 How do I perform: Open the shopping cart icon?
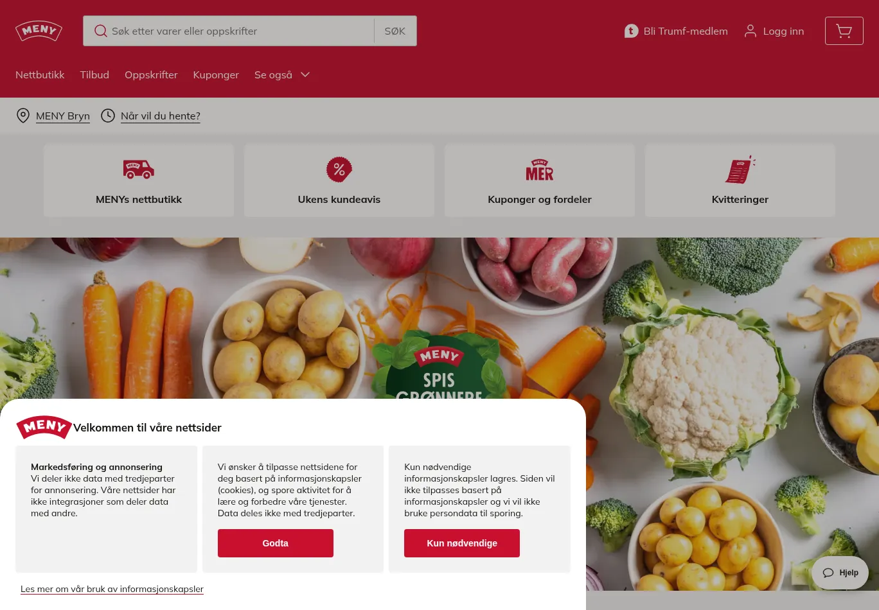point(844,31)
